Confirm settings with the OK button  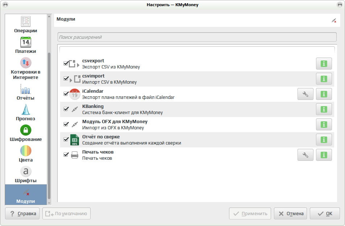[x=325, y=213]
